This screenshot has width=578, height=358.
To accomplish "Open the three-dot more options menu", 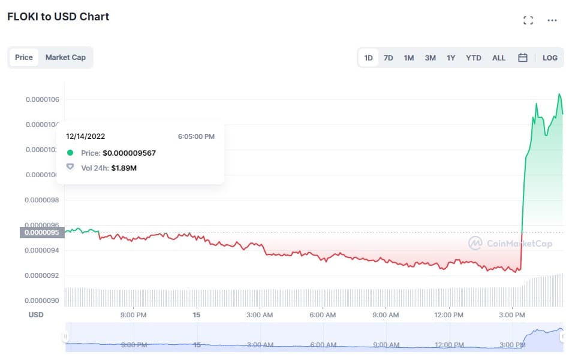I will tap(552, 20).
